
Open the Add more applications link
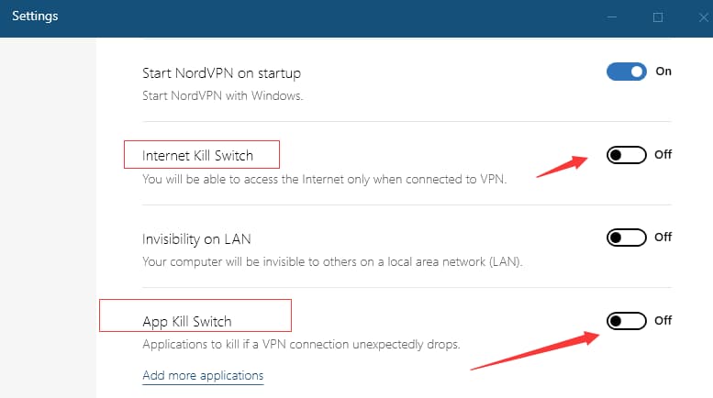[x=203, y=375]
